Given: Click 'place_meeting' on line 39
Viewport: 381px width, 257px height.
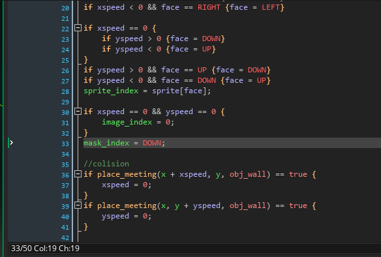Looking at the screenshot, I should coord(127,205).
